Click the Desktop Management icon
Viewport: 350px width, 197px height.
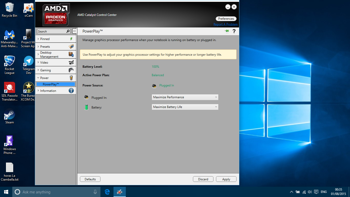pyautogui.click(x=71, y=54)
